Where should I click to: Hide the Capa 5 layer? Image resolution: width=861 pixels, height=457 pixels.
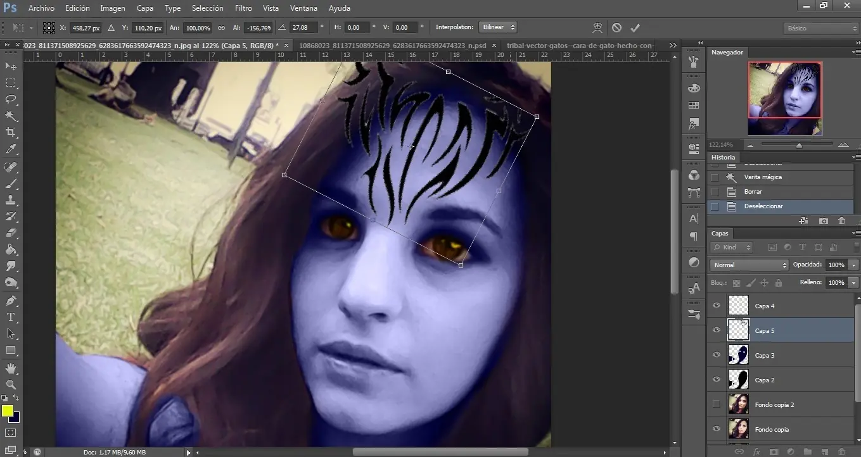717,330
